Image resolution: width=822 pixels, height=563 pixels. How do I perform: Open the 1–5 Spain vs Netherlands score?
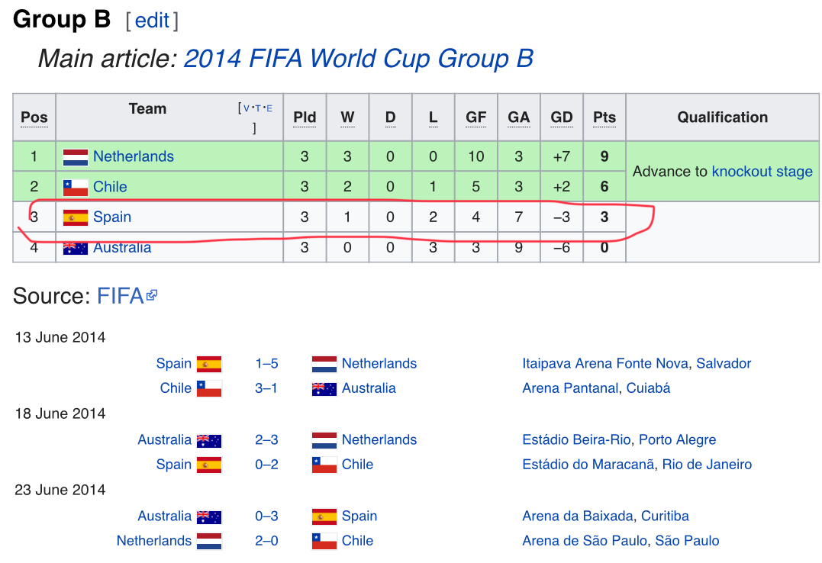(x=266, y=363)
